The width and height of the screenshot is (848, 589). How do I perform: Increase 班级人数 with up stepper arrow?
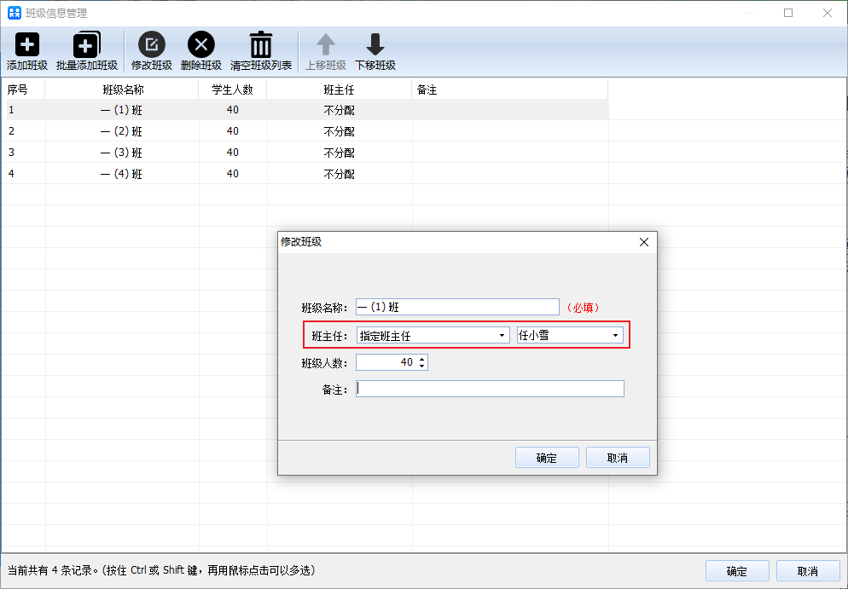click(421, 358)
